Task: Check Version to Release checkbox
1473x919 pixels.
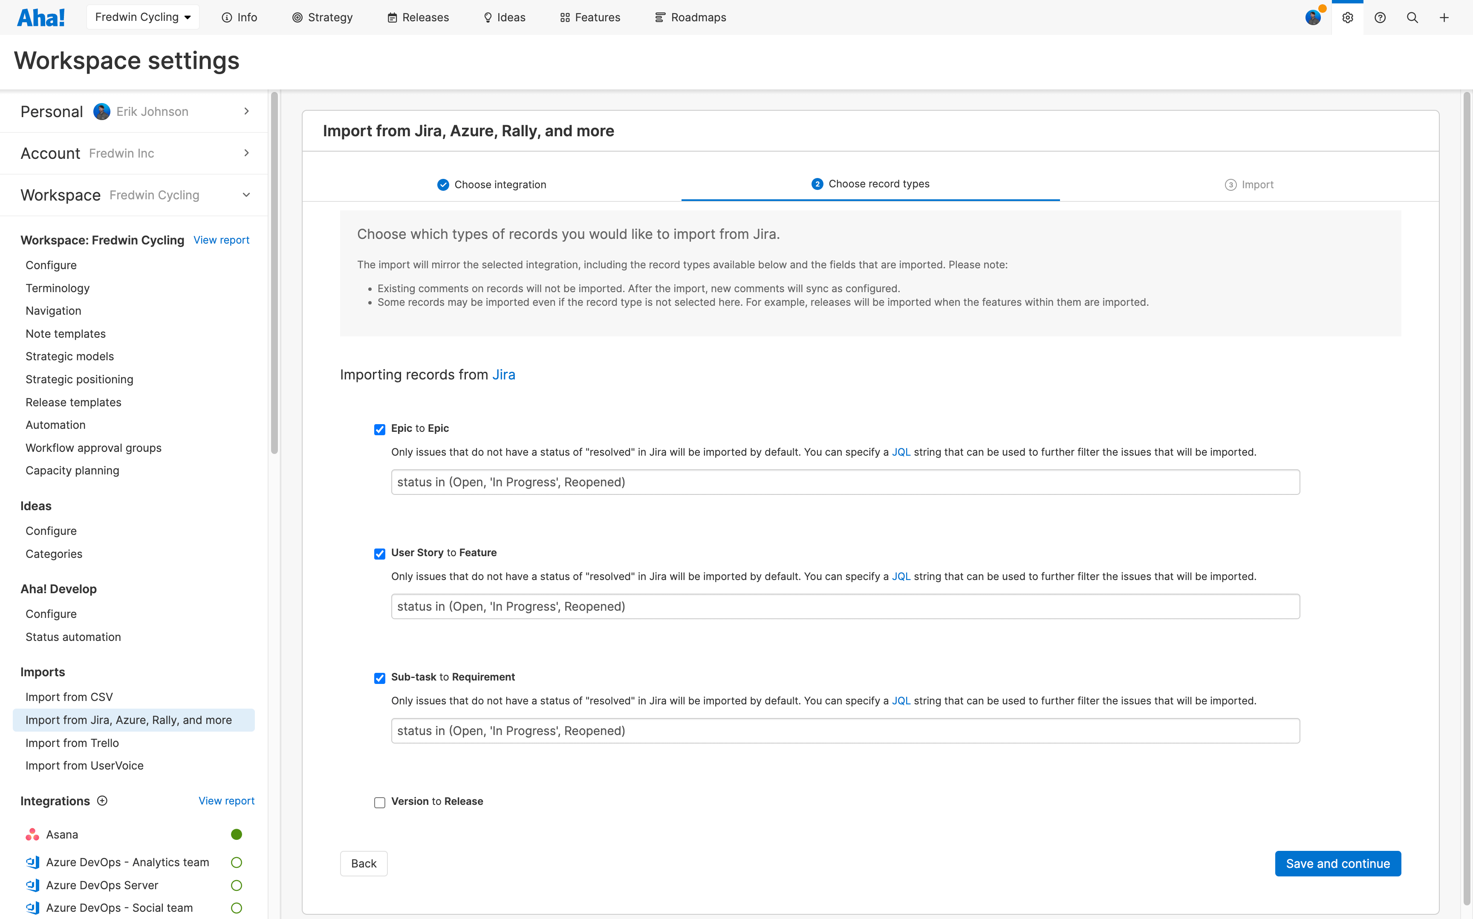Action: pyautogui.click(x=379, y=802)
